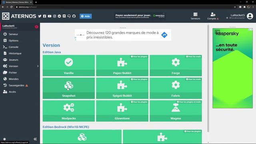The height and width of the screenshot is (144, 256).
Task: Click the browser address bar
Action: coord(124,7)
